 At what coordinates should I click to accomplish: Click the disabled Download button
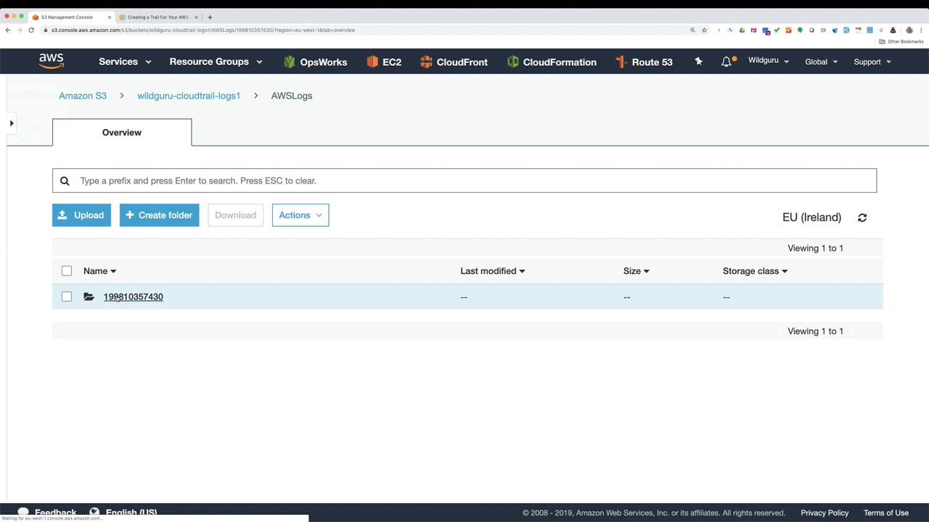point(235,215)
